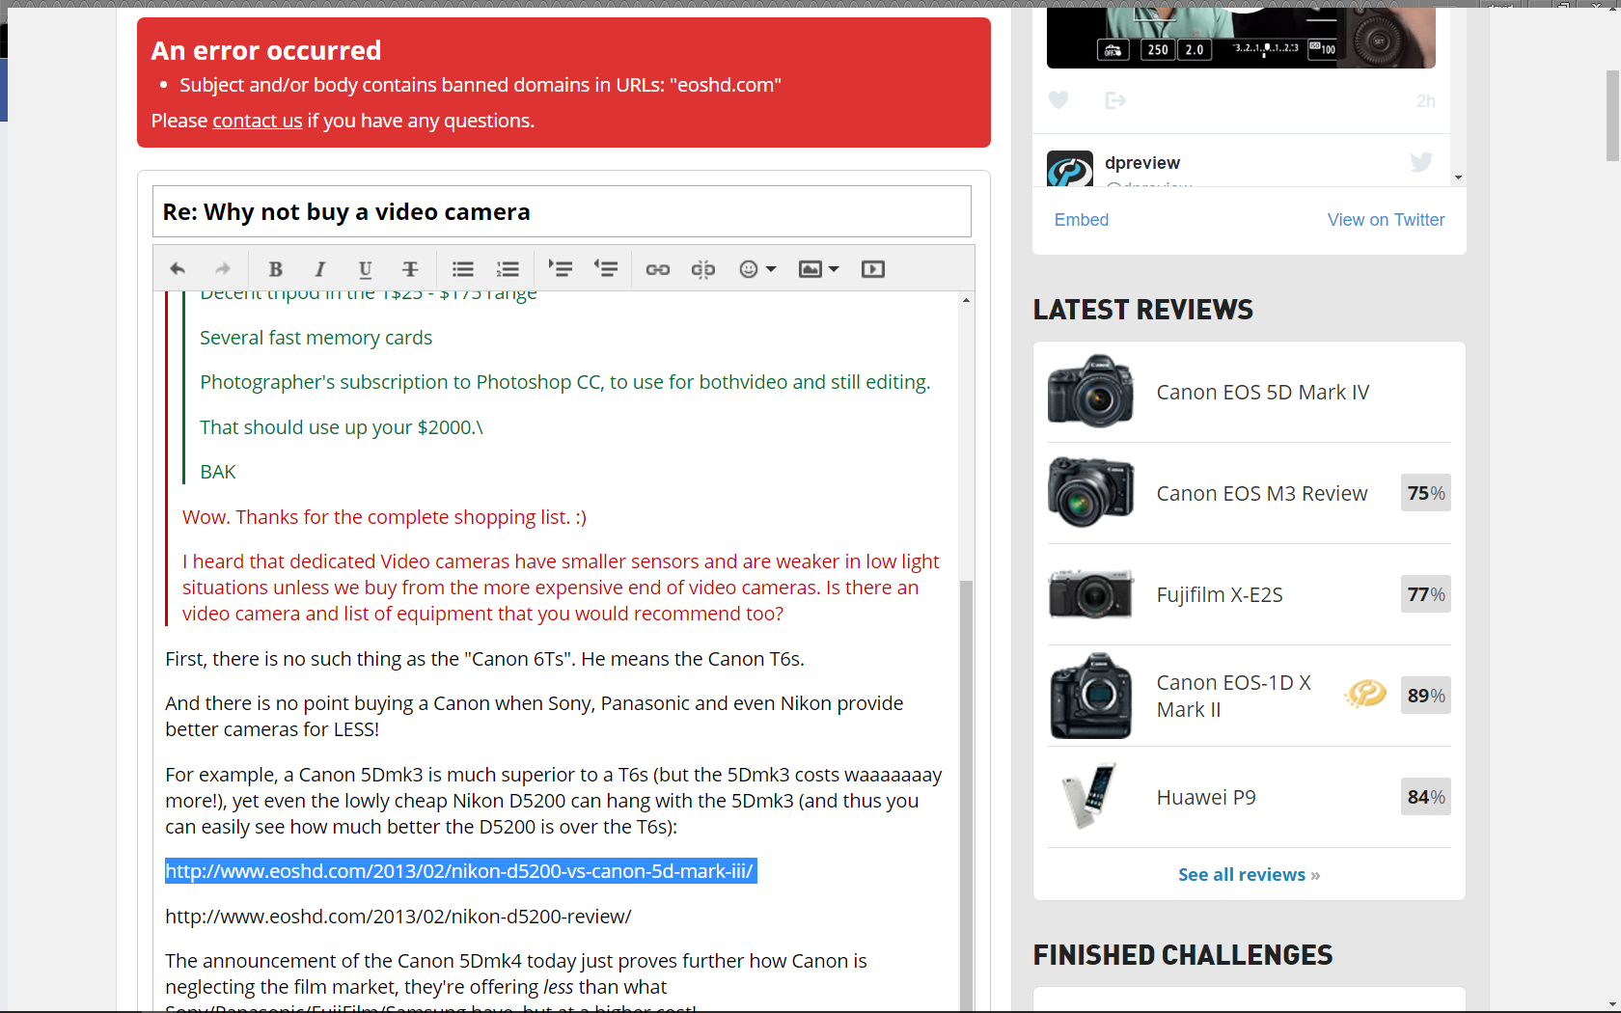This screenshot has width=1621, height=1013.
Task: Open the emoticon picker
Action: point(757,269)
